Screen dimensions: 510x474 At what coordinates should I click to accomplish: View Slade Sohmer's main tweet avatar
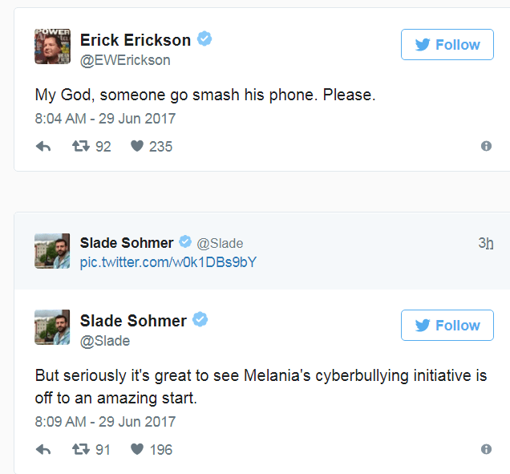52,327
